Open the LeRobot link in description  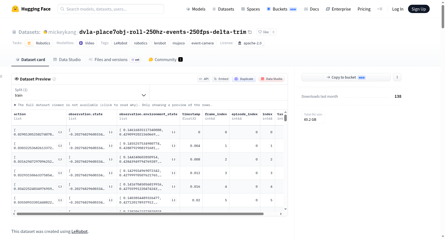[x=80, y=231]
